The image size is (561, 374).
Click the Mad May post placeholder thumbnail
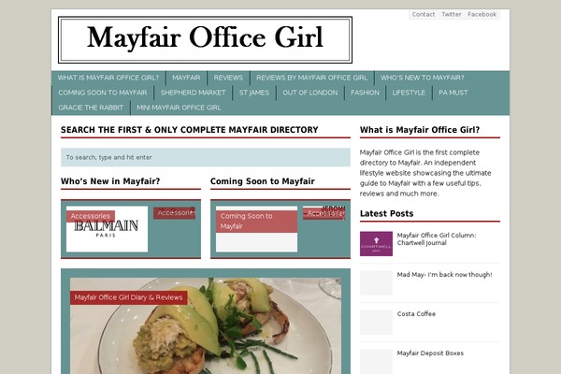point(376,282)
